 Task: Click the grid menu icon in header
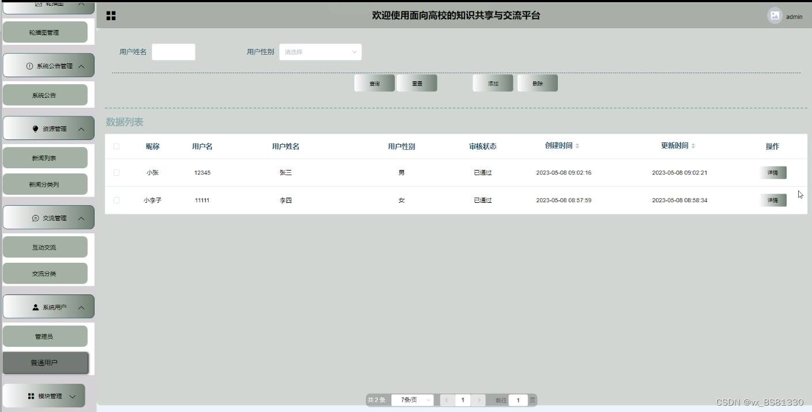pos(111,16)
